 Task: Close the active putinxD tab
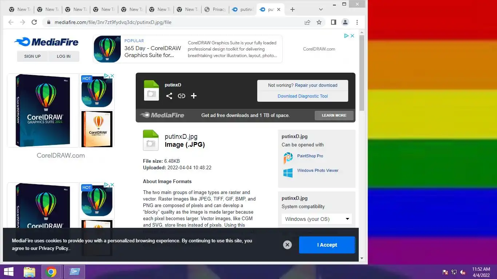pos(279,9)
